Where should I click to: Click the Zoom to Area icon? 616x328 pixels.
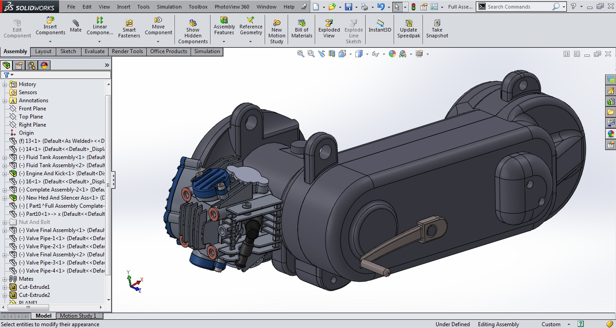point(311,54)
